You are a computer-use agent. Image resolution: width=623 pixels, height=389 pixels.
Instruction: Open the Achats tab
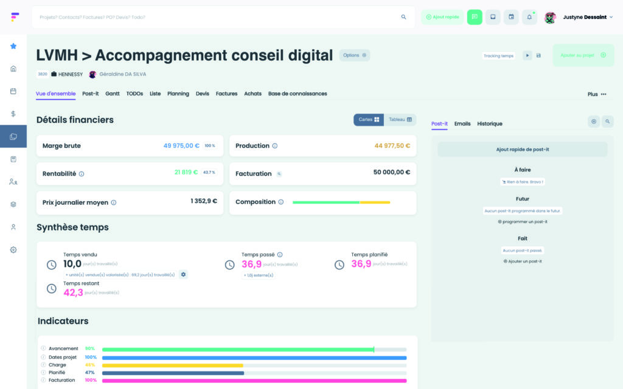coord(252,94)
